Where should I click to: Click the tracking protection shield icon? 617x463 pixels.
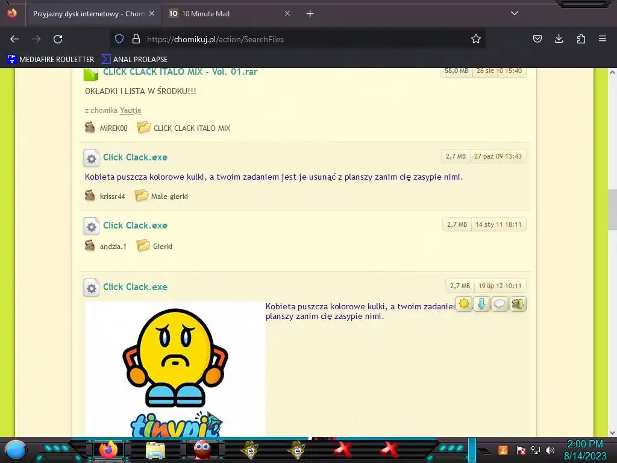(119, 39)
